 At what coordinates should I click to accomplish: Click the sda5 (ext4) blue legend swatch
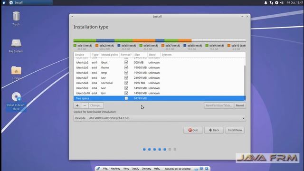coord(119,46)
